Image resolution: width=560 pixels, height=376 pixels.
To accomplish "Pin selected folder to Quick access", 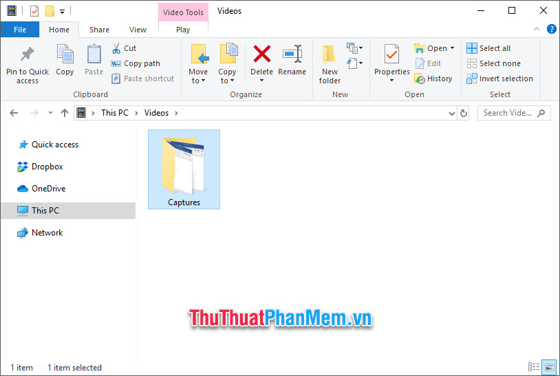I will pos(28,65).
